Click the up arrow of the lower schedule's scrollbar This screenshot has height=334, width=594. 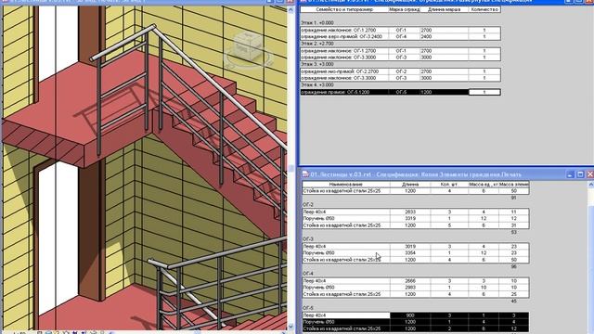pos(591,185)
